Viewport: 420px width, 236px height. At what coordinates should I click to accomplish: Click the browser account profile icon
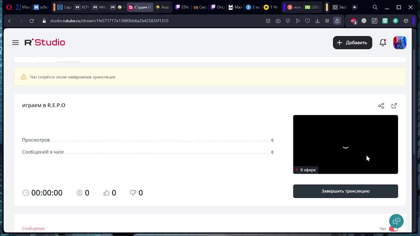pos(337,21)
